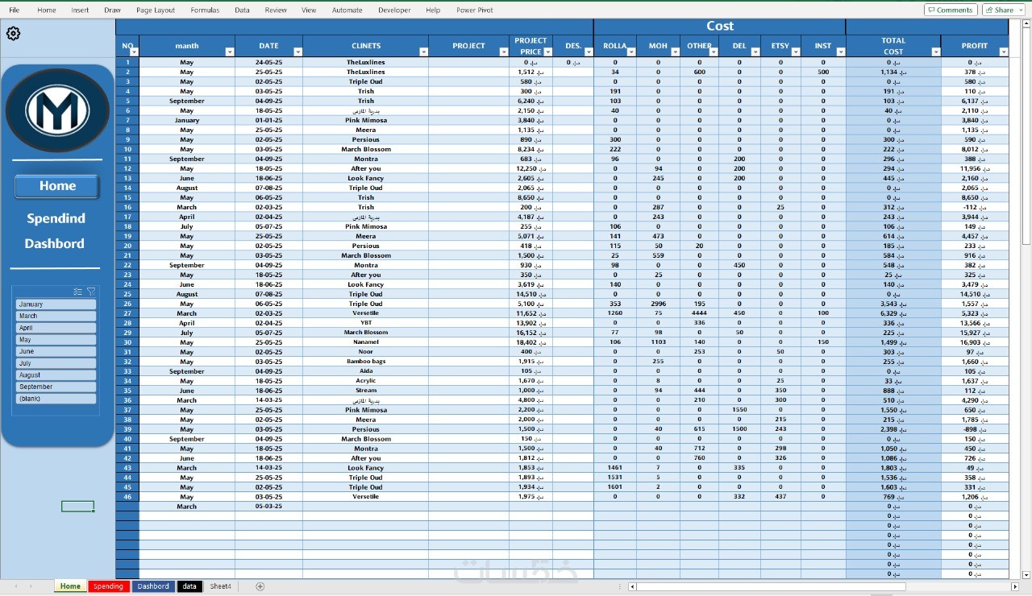The height and width of the screenshot is (596, 1032).
Task: Select the green-outlined active cell
Action: click(x=77, y=507)
